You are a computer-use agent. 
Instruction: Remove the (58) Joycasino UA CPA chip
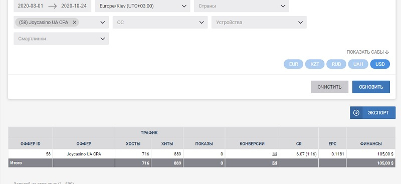click(74, 22)
